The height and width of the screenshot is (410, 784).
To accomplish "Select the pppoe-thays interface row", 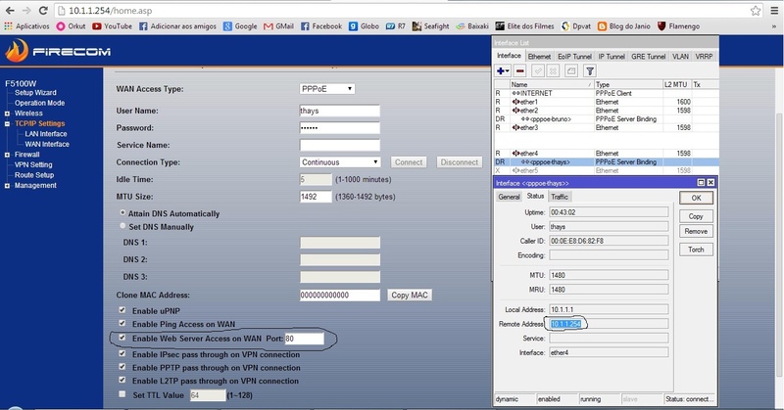I will [x=606, y=161].
